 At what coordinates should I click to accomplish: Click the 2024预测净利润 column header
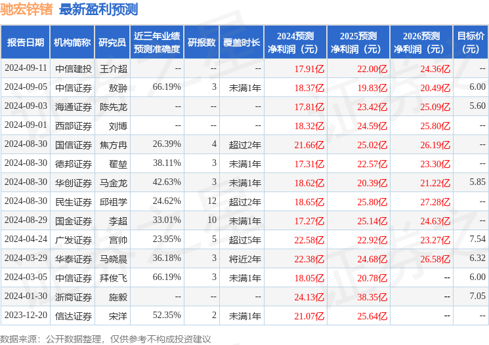point(295,43)
